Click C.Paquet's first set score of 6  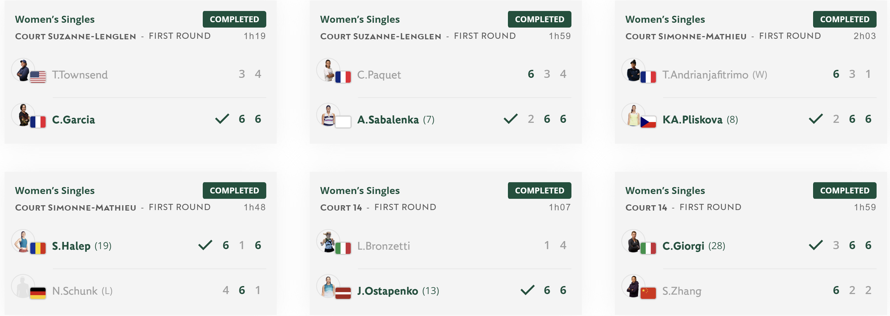click(x=531, y=74)
